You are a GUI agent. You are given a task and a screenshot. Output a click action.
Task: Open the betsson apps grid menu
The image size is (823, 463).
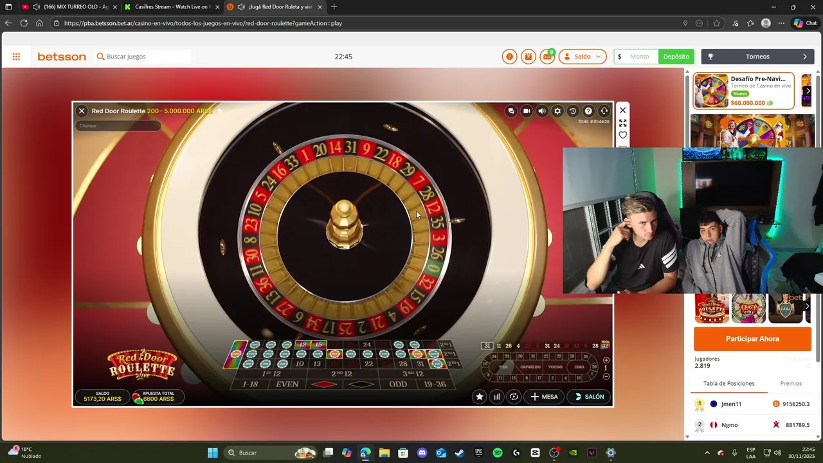(16, 57)
